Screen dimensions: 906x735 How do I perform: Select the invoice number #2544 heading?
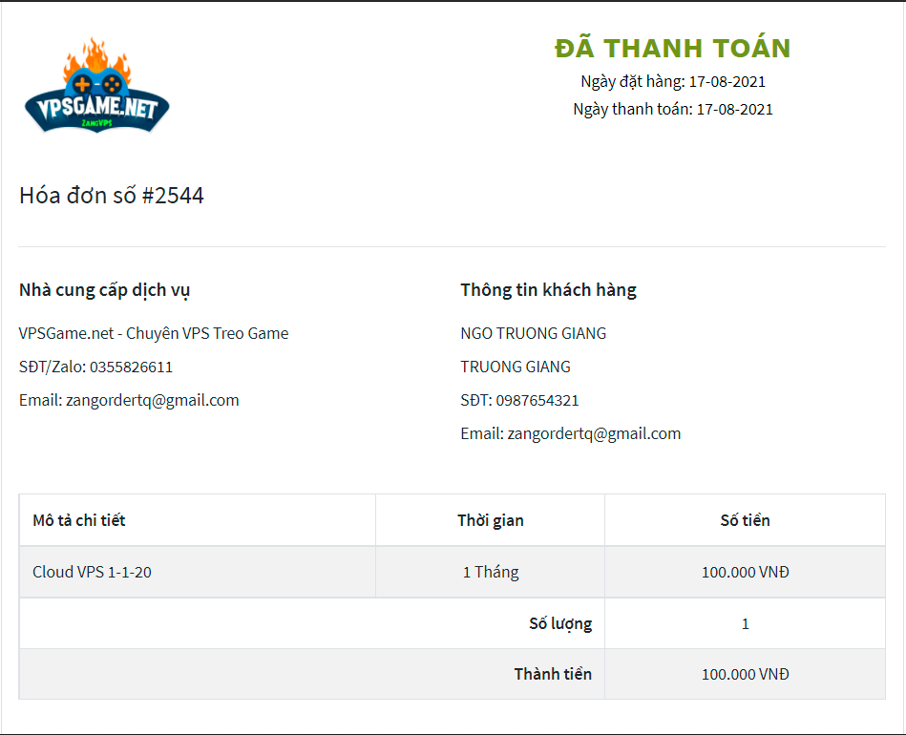tap(112, 196)
